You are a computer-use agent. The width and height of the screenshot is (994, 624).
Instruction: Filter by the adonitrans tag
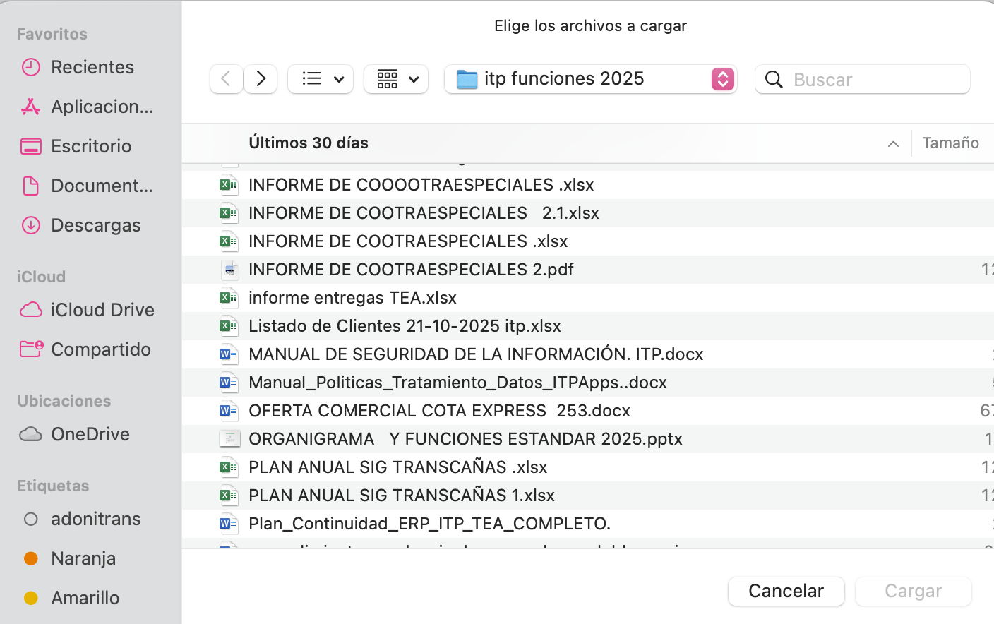coord(95,519)
